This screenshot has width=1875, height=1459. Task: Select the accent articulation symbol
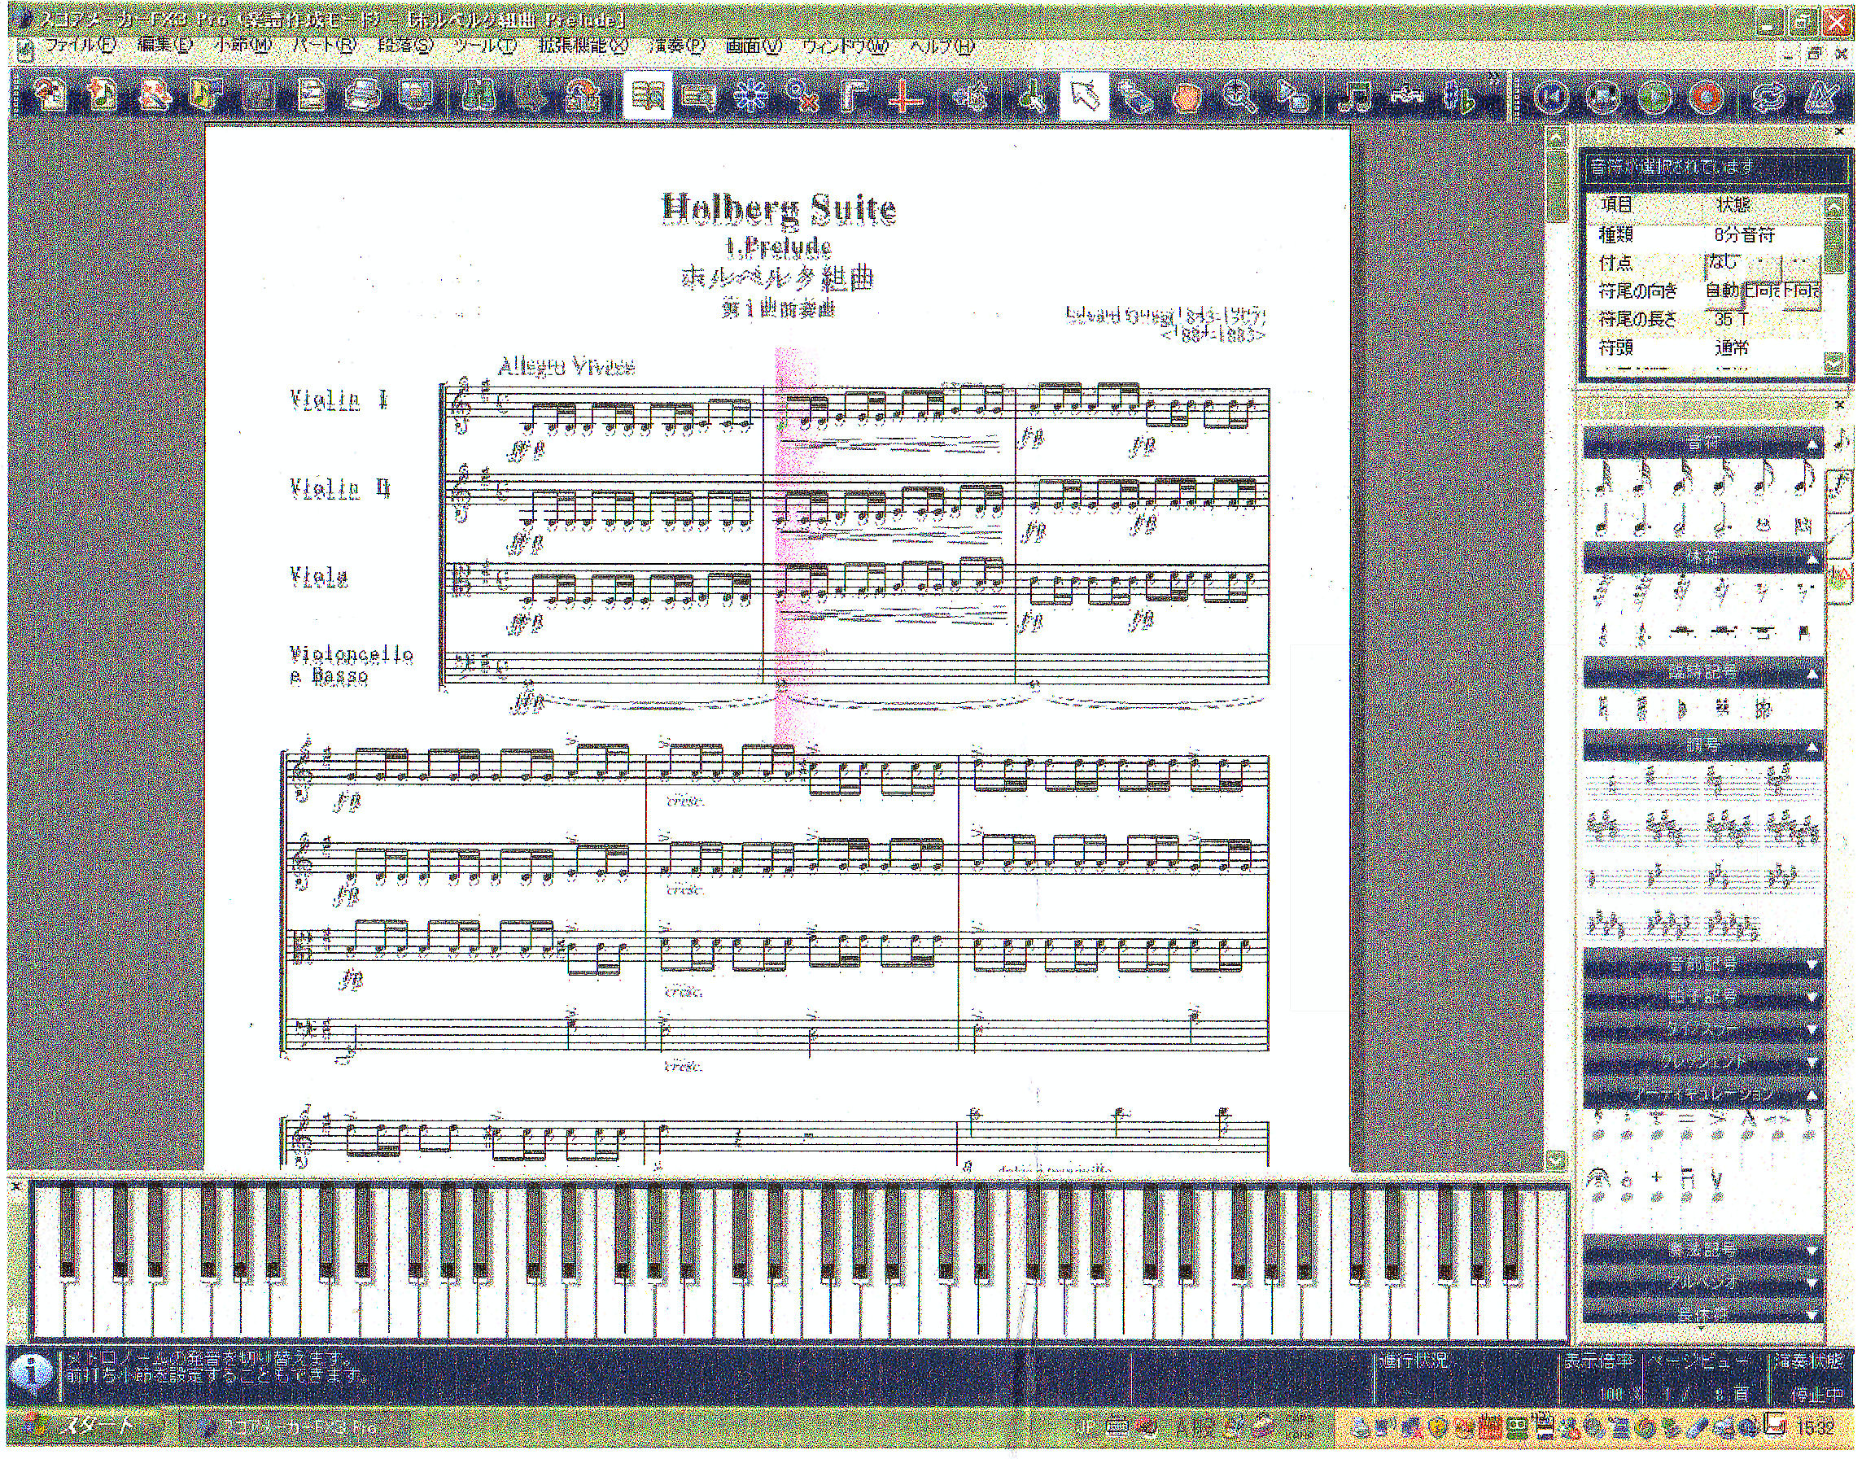tap(1718, 1120)
